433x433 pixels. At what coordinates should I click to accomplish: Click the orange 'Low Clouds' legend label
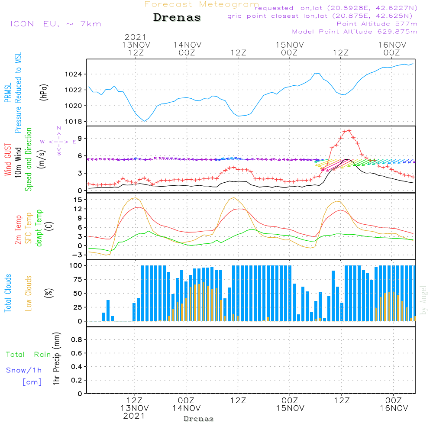click(28, 293)
